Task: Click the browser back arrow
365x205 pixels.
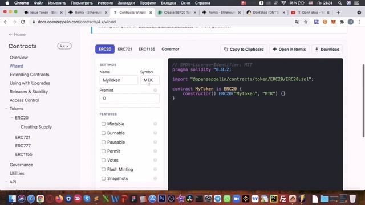Action: (x=6, y=22)
